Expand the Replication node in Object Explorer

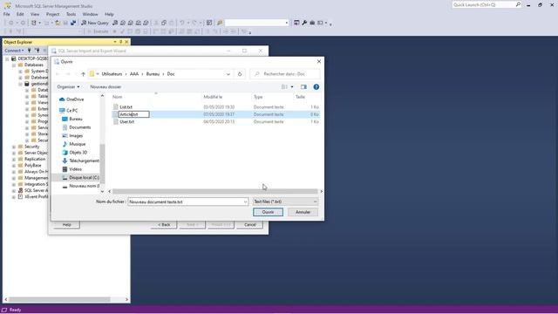coord(14,159)
